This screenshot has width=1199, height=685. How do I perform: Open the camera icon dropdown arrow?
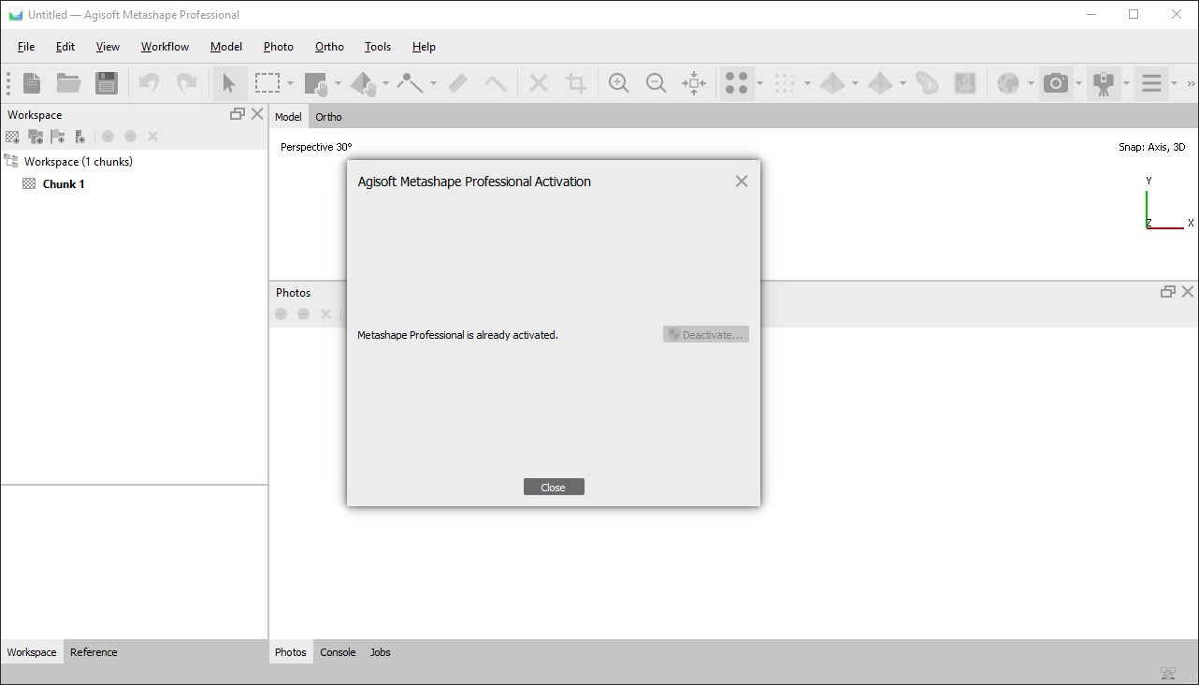click(1079, 83)
